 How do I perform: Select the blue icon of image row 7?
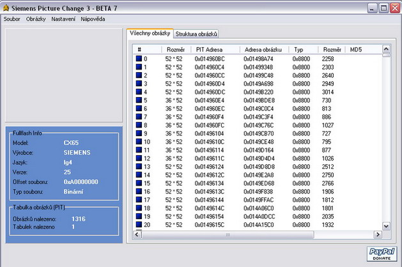click(139, 117)
